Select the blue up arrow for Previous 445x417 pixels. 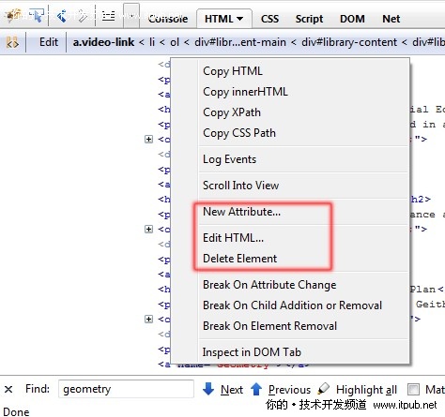pyautogui.click(x=256, y=389)
